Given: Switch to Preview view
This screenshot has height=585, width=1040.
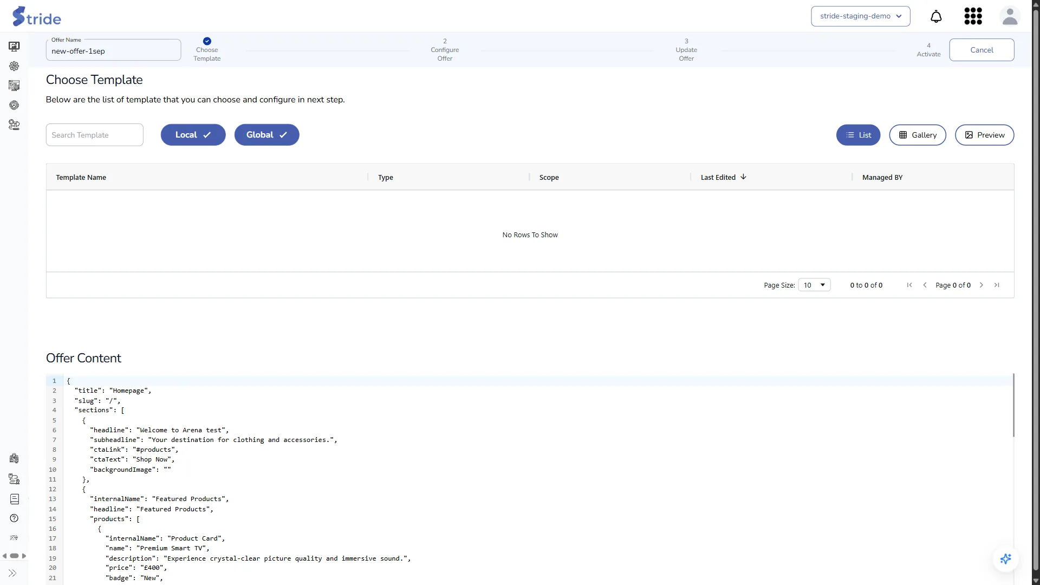Looking at the screenshot, I should pos(984,135).
